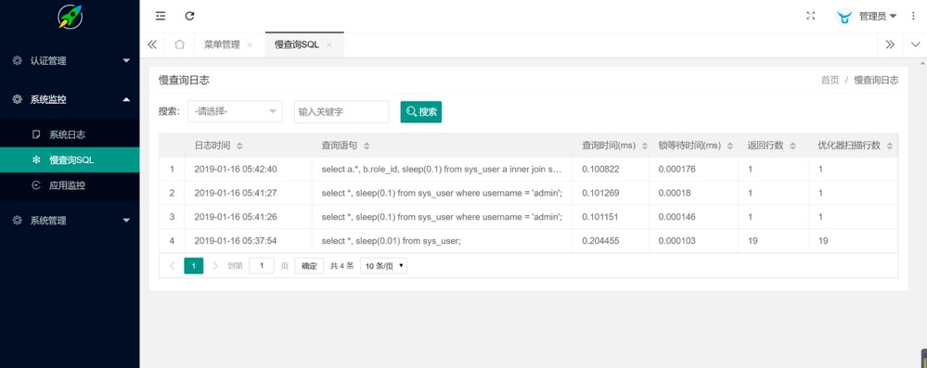This screenshot has height=368, width=927.
Task: Close the 菜单管理 tab
Action: click(x=250, y=44)
